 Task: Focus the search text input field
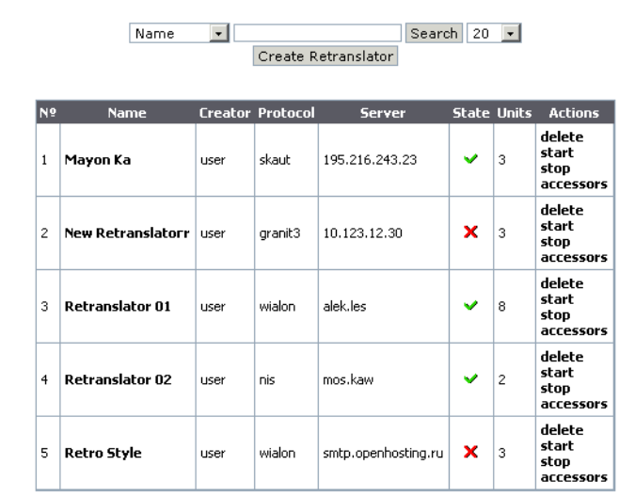point(317,34)
